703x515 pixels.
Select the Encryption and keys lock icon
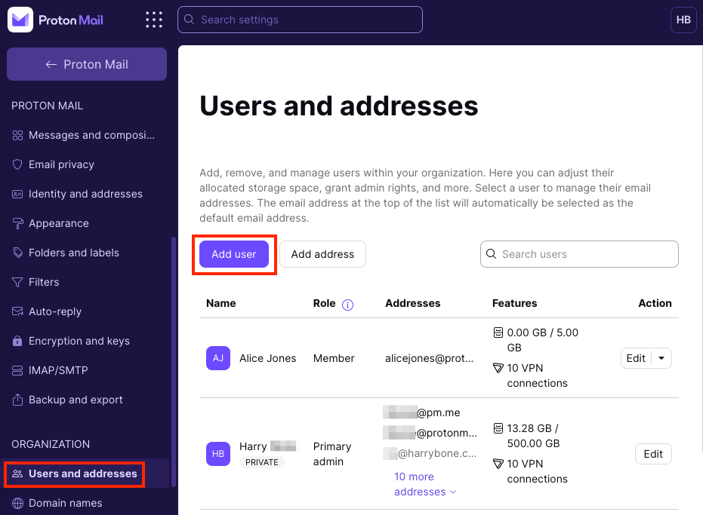17,341
